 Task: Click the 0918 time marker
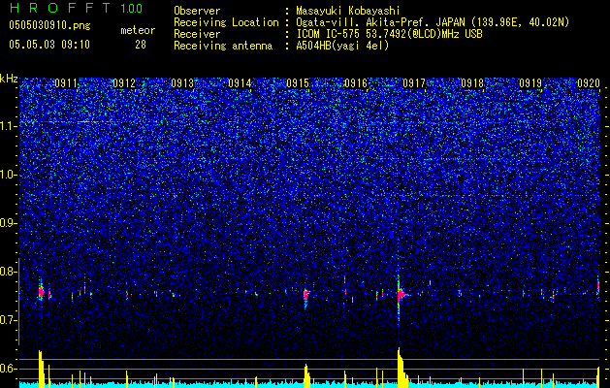click(x=472, y=83)
